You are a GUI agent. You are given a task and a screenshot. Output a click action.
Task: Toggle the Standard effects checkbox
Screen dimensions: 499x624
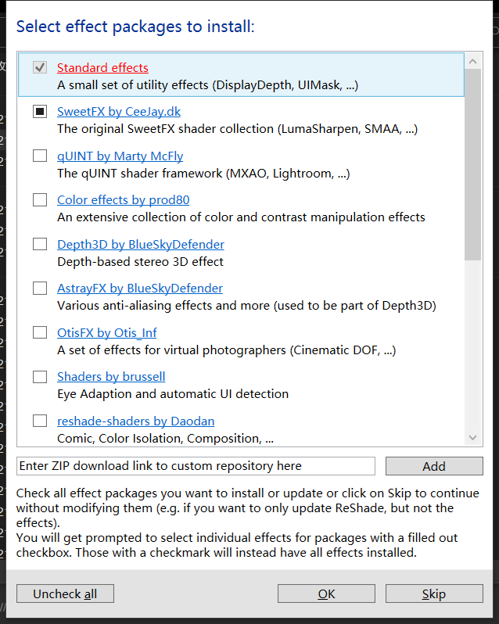40,67
